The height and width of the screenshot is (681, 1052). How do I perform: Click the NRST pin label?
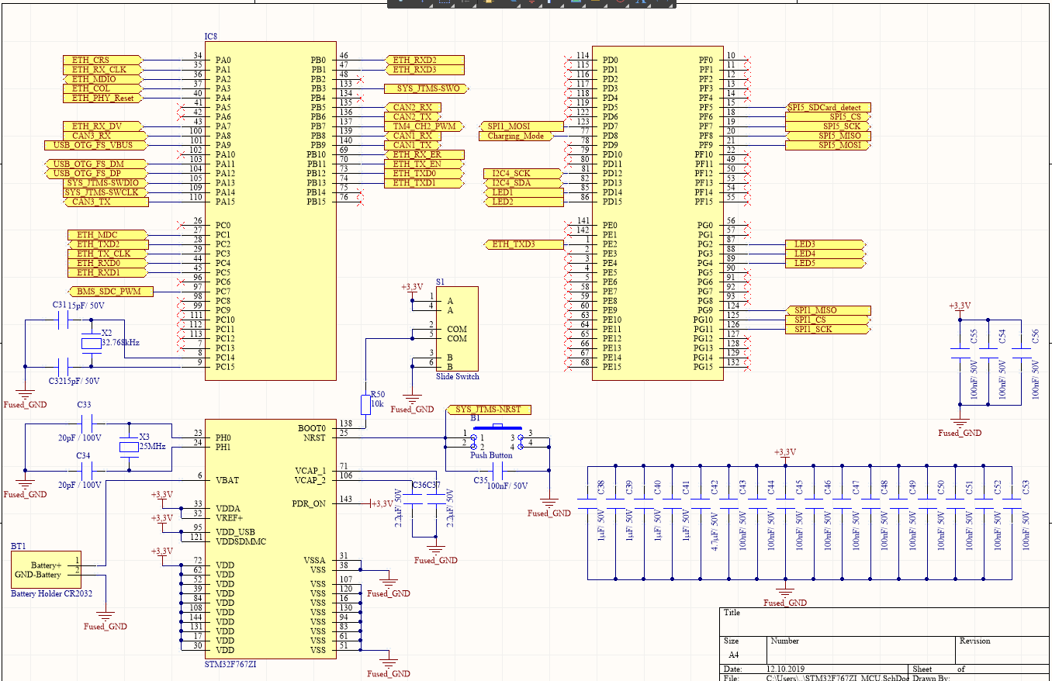tap(316, 437)
